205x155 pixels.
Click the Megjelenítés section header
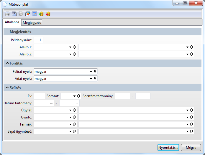(x=102, y=32)
